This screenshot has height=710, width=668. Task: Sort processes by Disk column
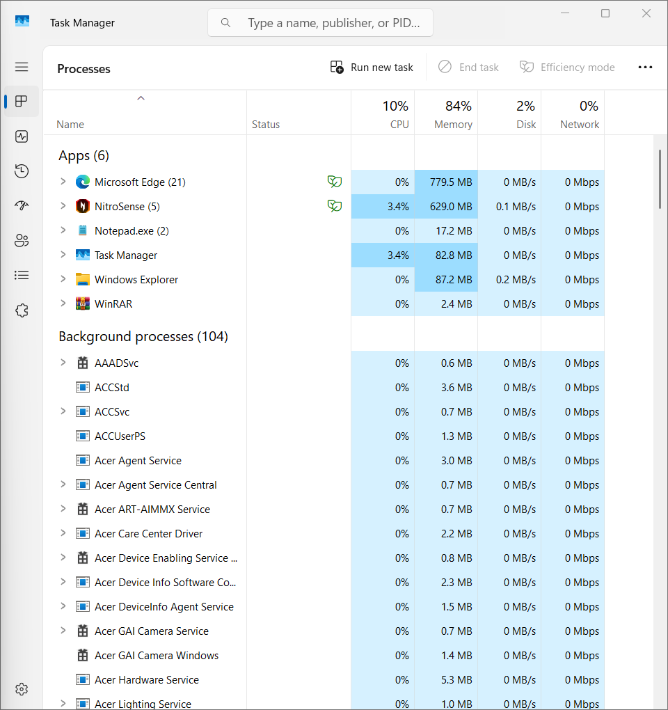tap(509, 113)
